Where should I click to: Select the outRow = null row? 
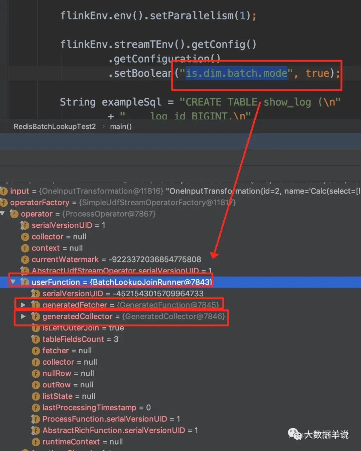[x=180, y=385]
